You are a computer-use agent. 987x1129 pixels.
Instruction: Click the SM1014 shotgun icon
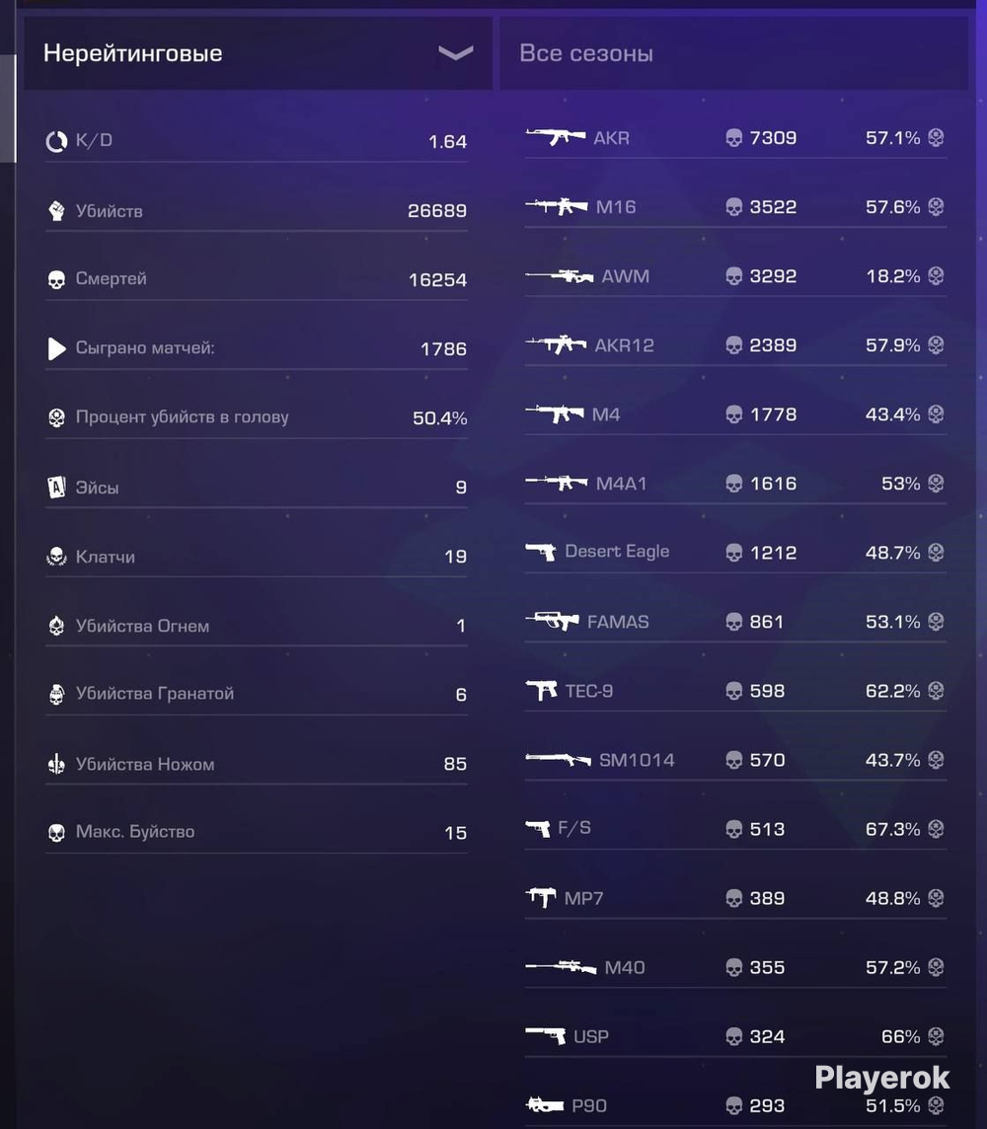pyautogui.click(x=558, y=760)
